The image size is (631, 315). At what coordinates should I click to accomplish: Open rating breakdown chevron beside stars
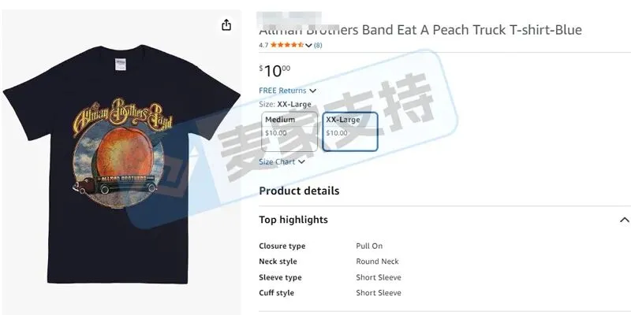point(308,46)
